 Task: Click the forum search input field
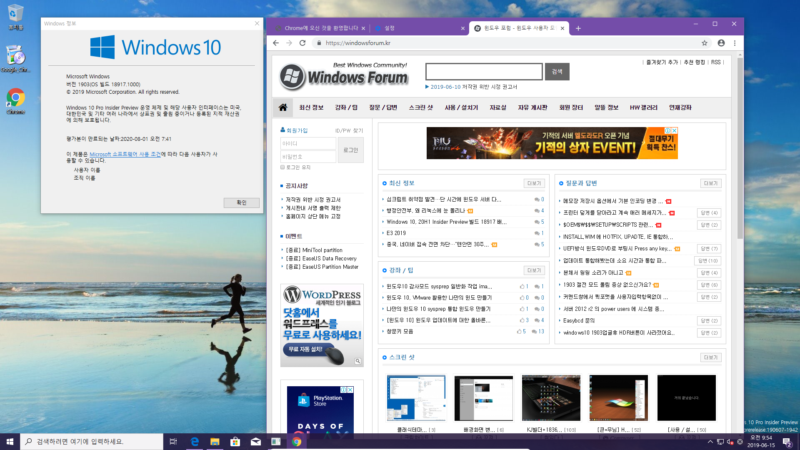[484, 72]
